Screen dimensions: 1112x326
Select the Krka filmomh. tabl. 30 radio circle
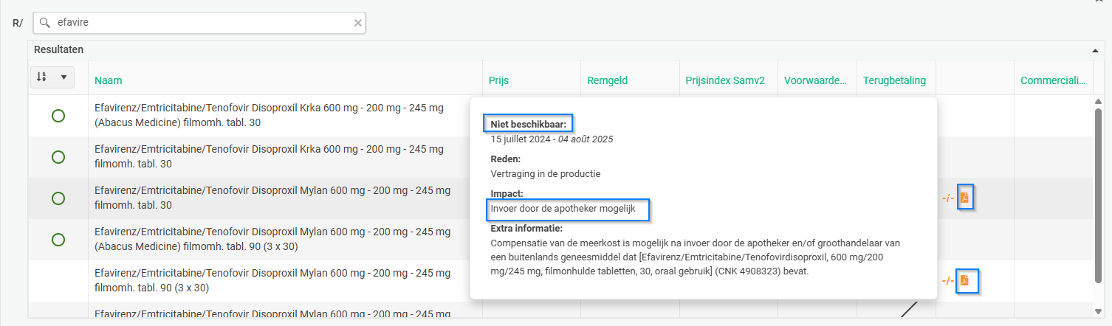[58, 157]
